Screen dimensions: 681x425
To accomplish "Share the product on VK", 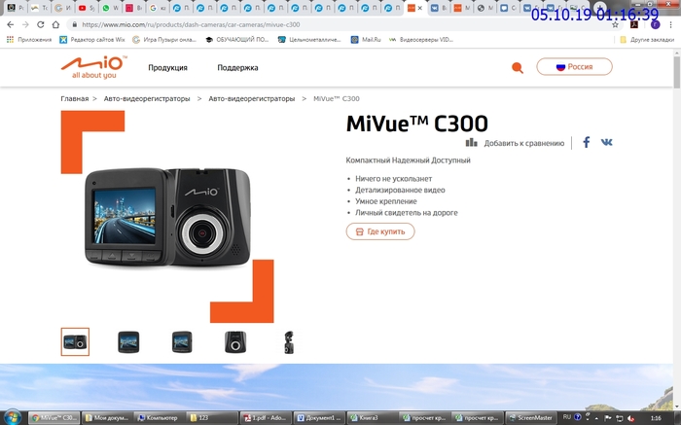I will 607,142.
